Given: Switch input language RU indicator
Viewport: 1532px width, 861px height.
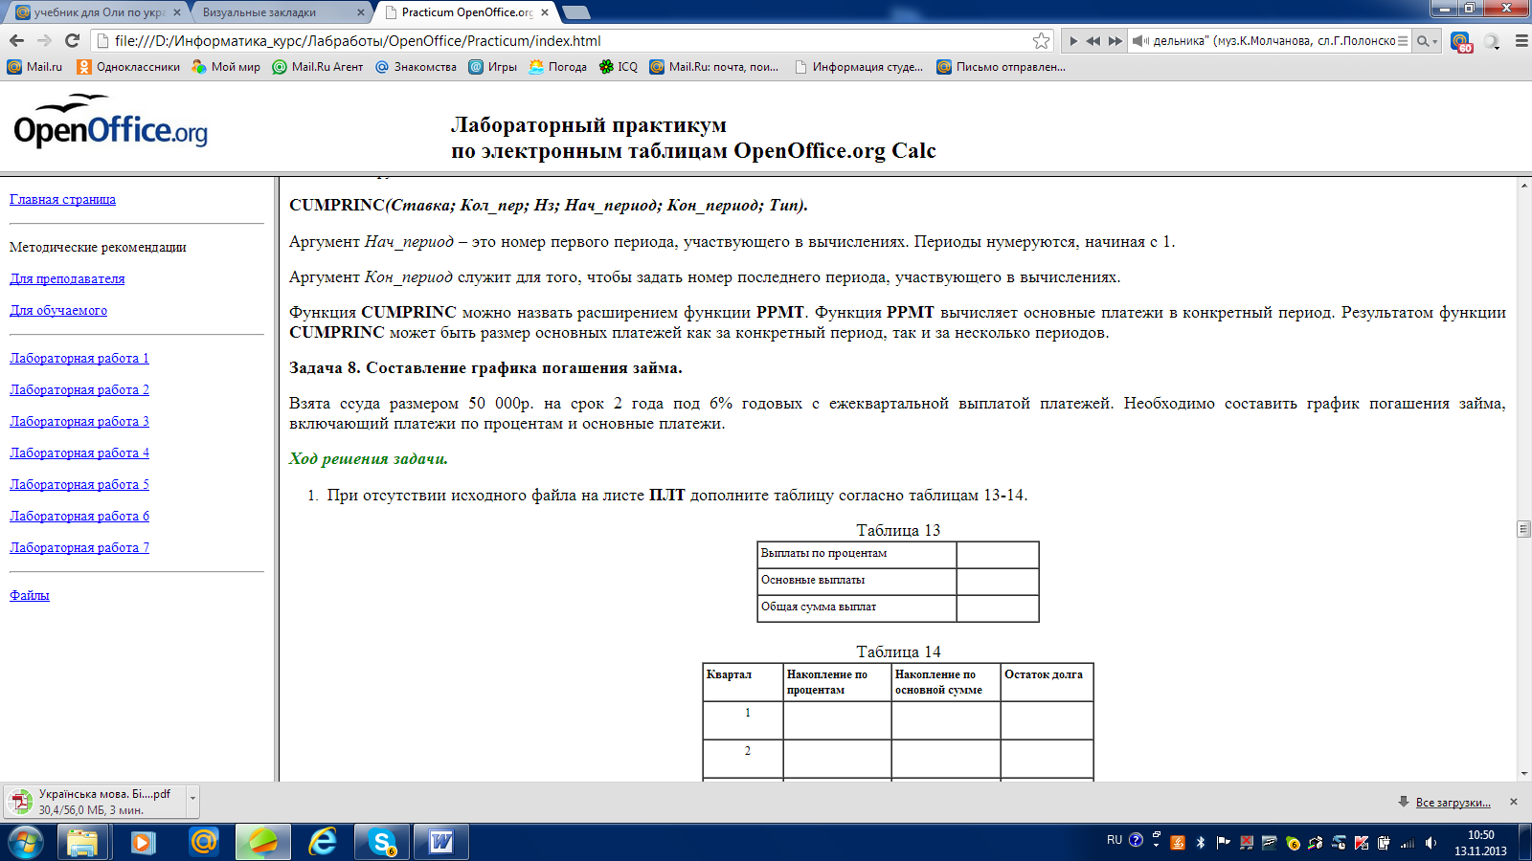Looking at the screenshot, I should tap(1115, 840).
